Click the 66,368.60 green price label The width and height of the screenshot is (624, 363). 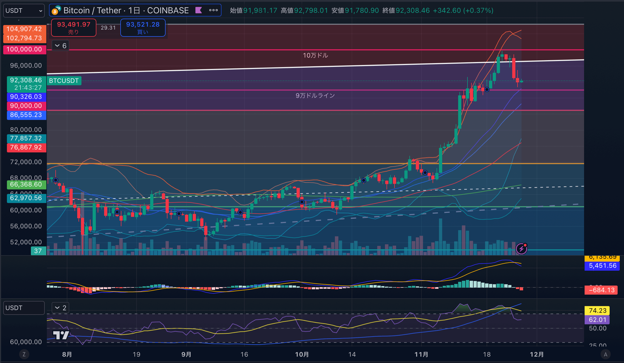[x=26, y=184]
